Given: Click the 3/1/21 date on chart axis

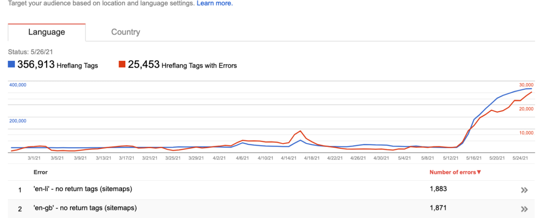Looking at the screenshot, I should pyautogui.click(x=34, y=158).
